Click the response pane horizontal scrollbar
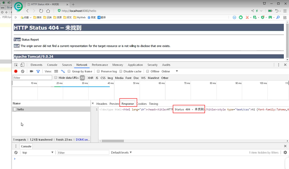The height and width of the screenshot is (169, 289). (113, 141)
